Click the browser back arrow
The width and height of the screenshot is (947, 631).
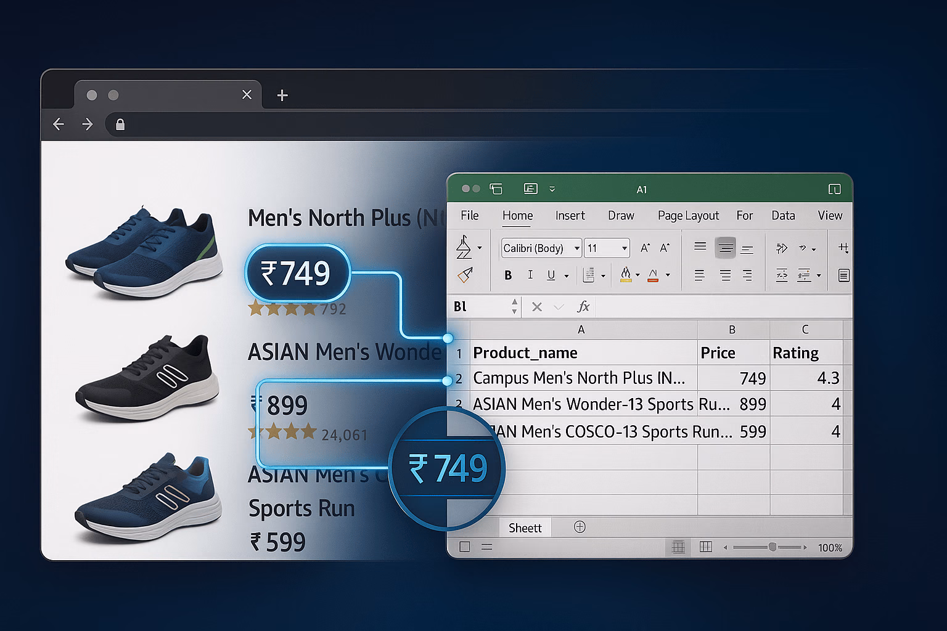[59, 124]
